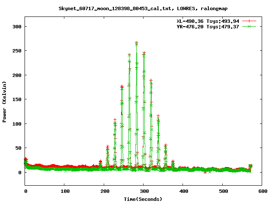Click the x-axis tick label 500
Screen dimensions: 271x203
point(224,191)
